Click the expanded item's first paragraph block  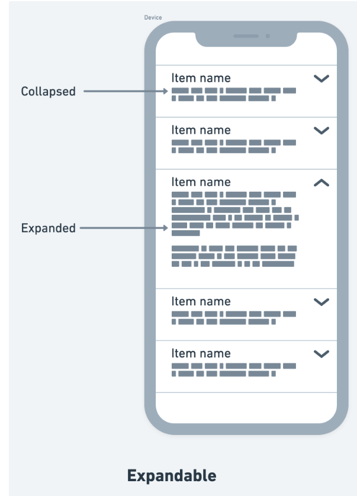point(235,214)
